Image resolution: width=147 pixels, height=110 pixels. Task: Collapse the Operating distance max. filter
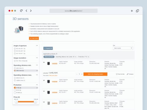pos(37,75)
